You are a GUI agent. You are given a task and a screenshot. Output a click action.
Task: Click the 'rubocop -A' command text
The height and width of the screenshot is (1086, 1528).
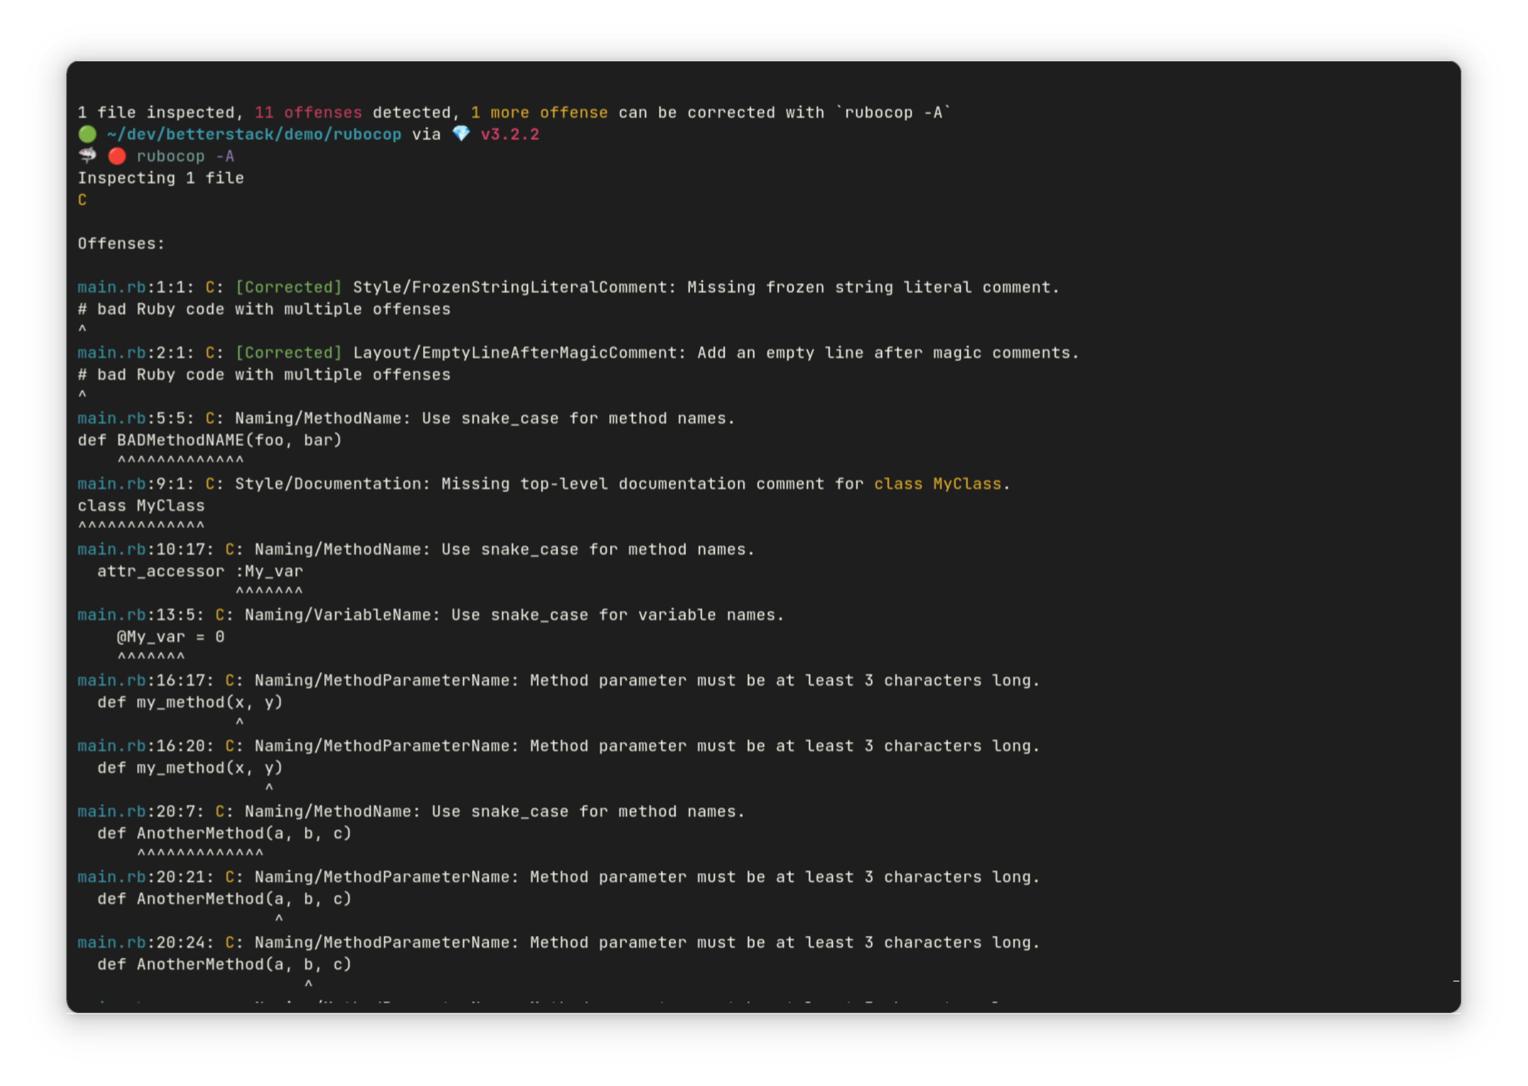185,156
